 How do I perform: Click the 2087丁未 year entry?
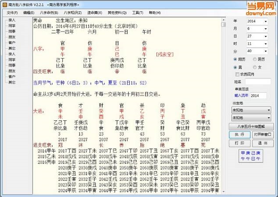click(210, 151)
